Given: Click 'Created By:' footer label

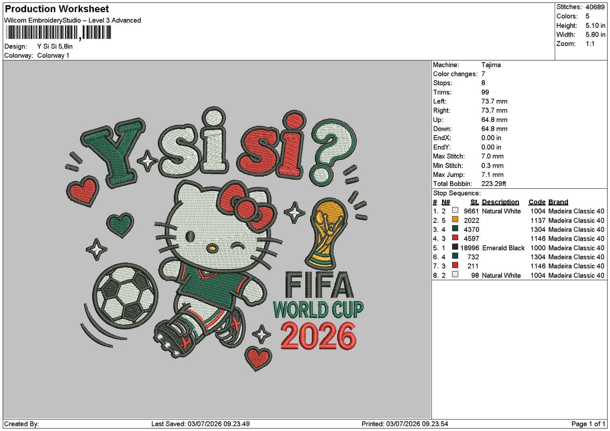Looking at the screenshot, I should 22,424.
